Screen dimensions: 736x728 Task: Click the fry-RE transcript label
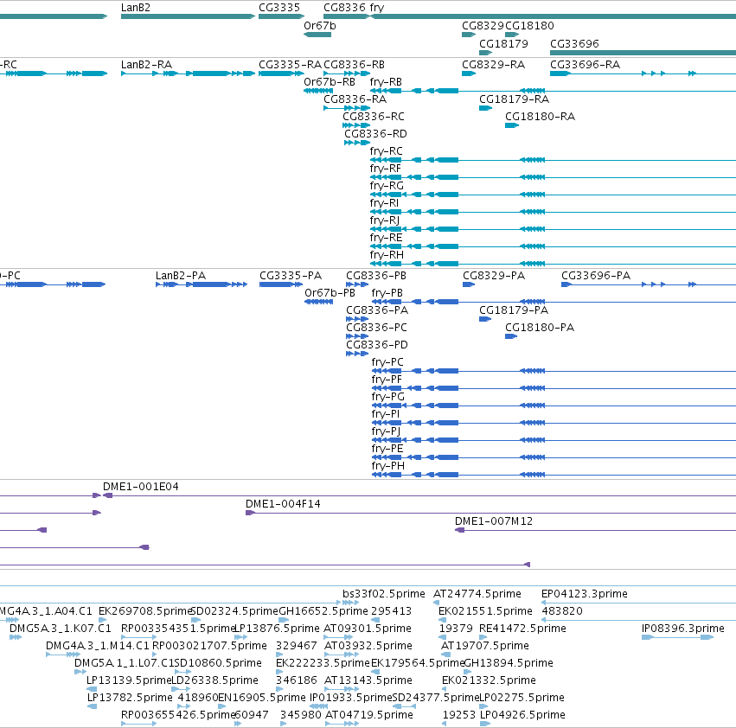(386, 238)
